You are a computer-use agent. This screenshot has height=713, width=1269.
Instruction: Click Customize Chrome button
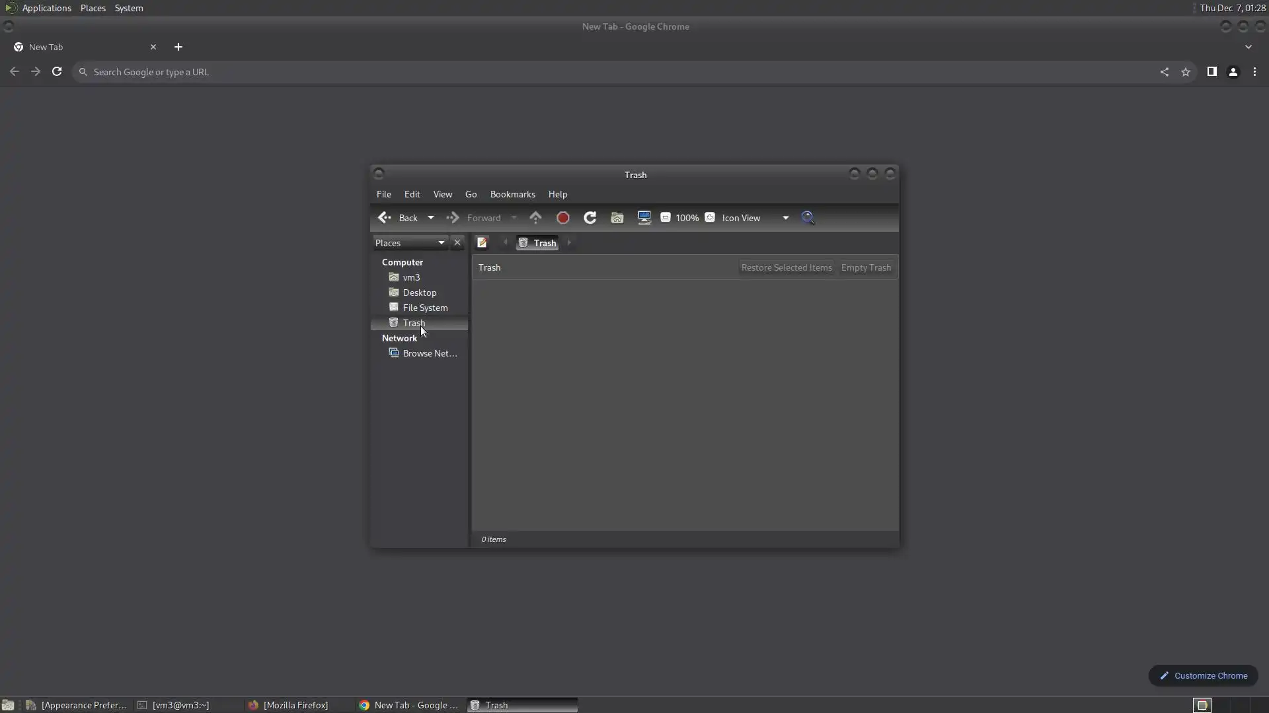point(1203,675)
